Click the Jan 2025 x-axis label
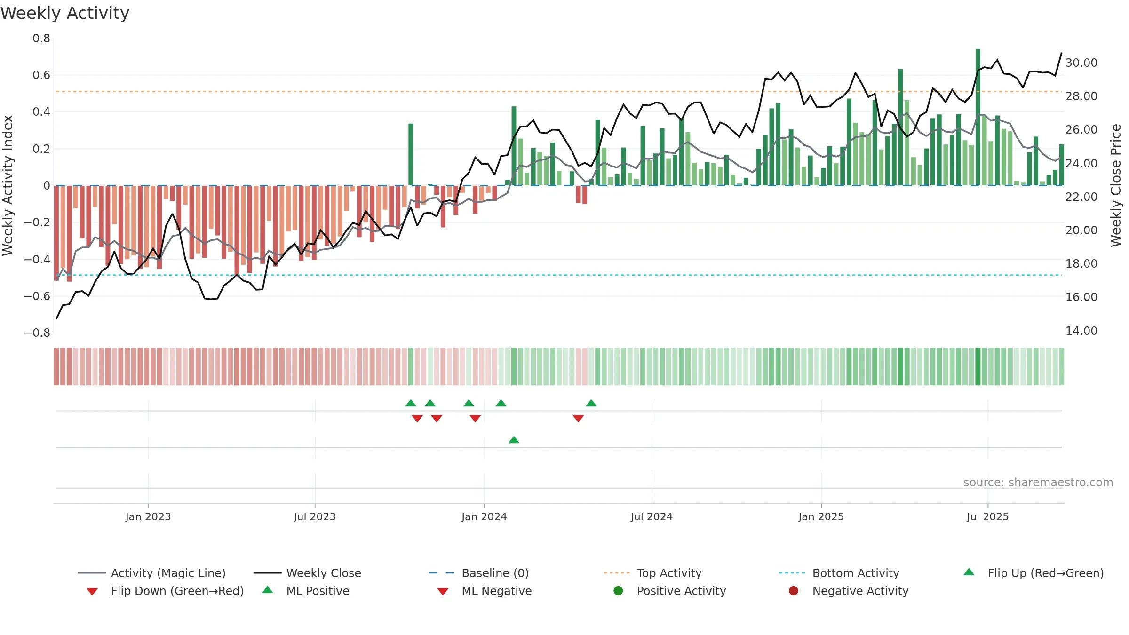Image resolution: width=1129 pixels, height=635 pixels. click(821, 516)
